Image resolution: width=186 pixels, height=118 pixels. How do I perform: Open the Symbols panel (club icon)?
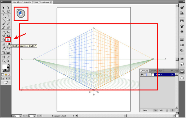182,32
